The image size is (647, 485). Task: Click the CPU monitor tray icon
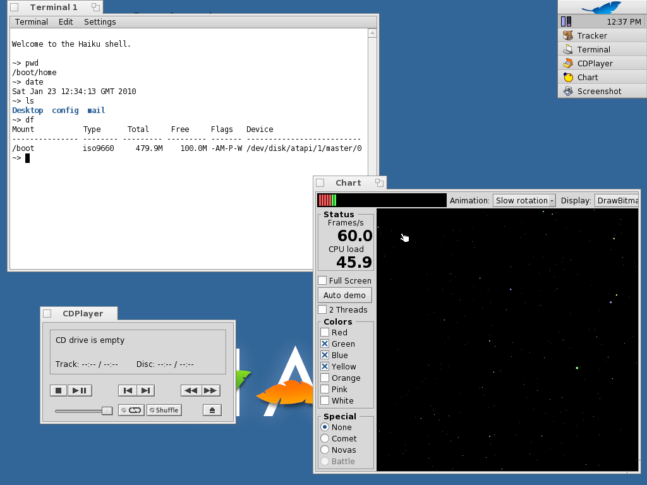point(566,21)
